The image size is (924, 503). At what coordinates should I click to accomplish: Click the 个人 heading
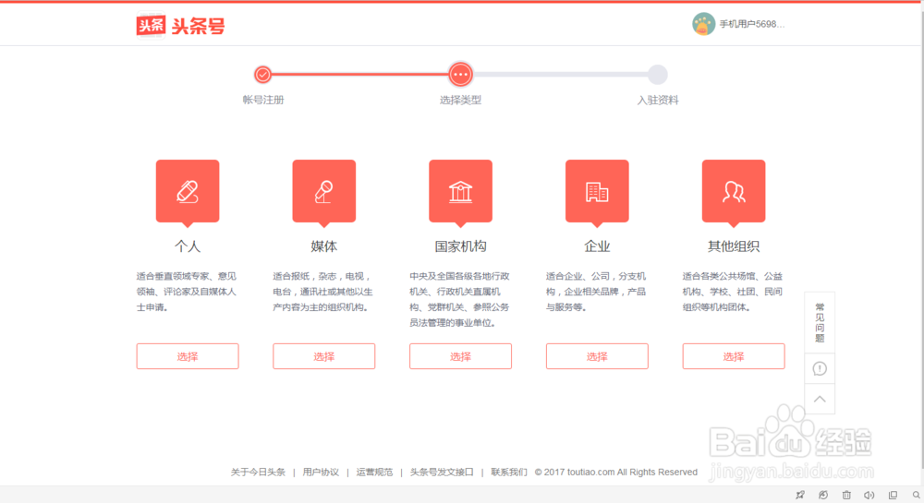click(x=188, y=246)
